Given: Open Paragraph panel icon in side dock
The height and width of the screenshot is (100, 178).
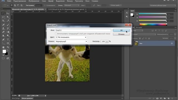Looking at the screenshot, I should [x=127, y=17].
